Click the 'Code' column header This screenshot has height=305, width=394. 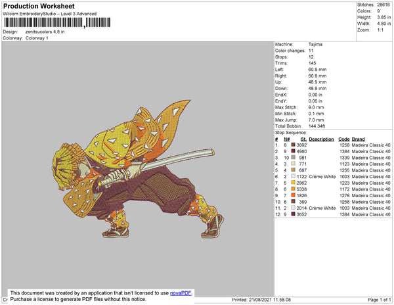344,139
